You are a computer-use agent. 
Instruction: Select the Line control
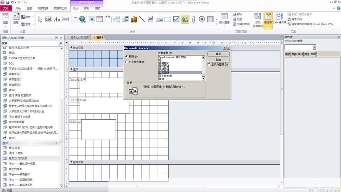[x=142, y=19]
